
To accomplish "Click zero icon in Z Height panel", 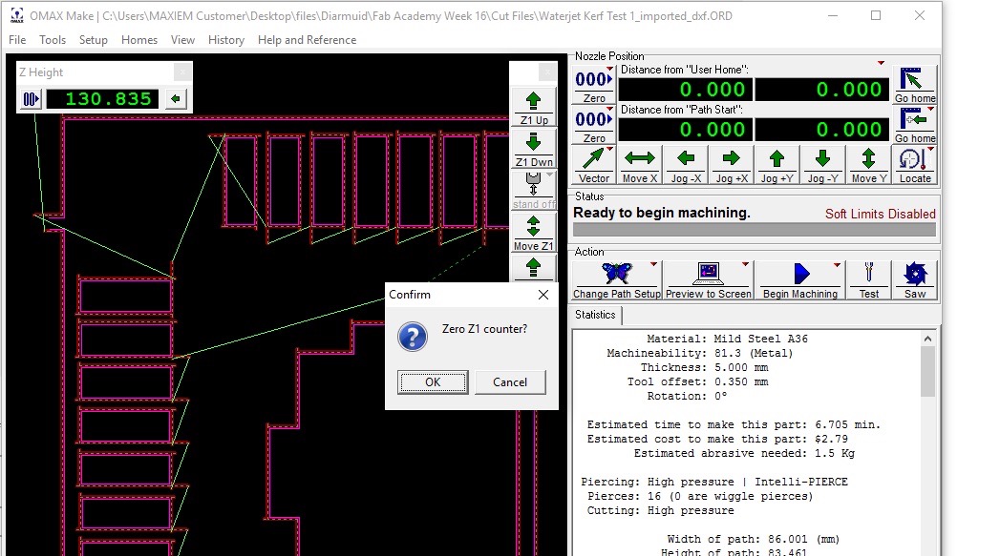I will pyautogui.click(x=31, y=99).
